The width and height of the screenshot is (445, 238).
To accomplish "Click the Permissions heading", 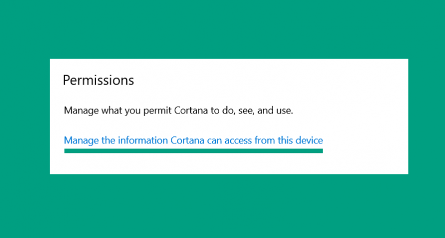I will (98, 80).
